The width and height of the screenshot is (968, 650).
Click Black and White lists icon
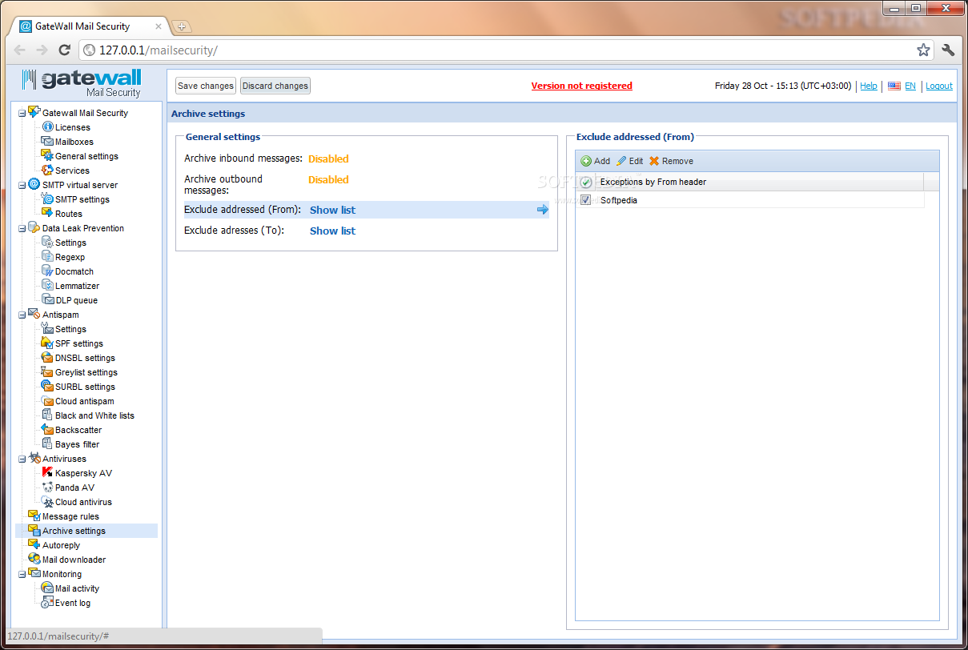tap(48, 415)
